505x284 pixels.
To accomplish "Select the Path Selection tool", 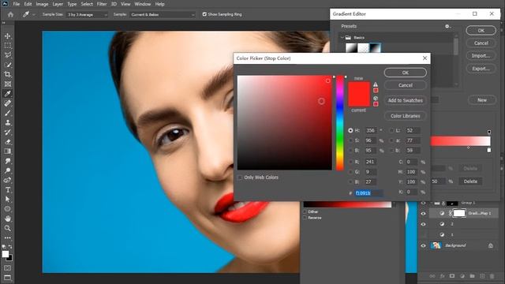I will click(7, 200).
